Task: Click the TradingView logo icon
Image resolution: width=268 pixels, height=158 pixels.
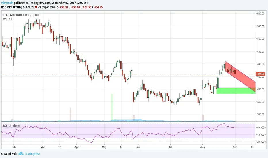Action: (x=21, y=153)
